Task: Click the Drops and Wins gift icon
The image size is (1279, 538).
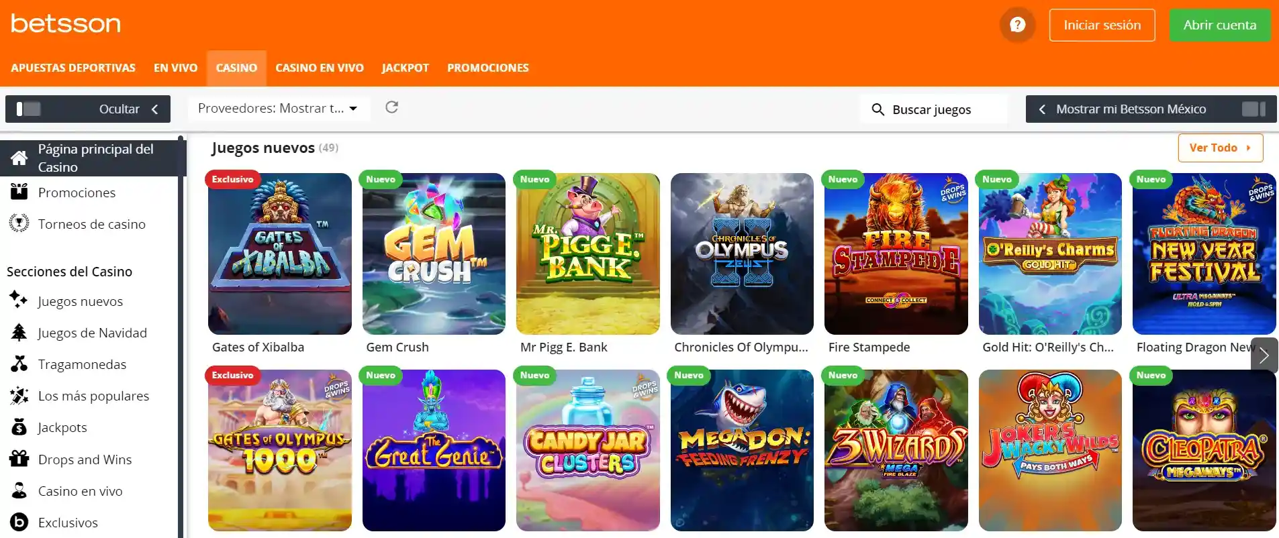Action: tap(19, 459)
